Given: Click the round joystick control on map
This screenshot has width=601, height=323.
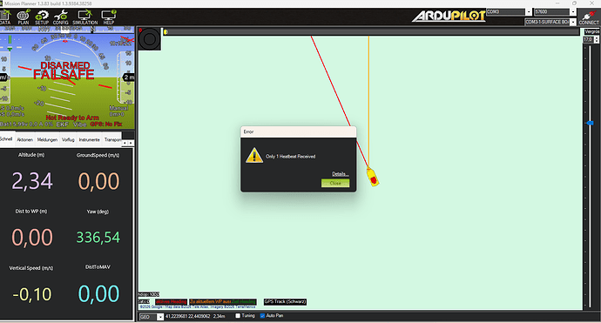Looking at the screenshot, I should [150, 38].
